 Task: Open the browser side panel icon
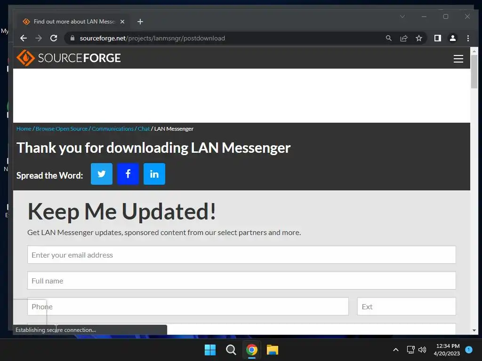point(438,38)
